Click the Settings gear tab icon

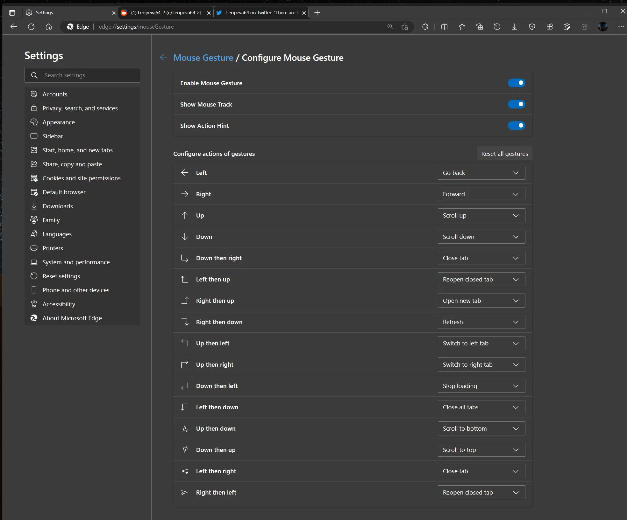tap(30, 12)
